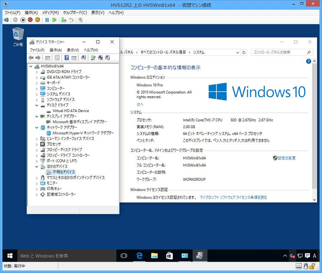
Task: Open the Action Center notification icon
Action: (308, 256)
